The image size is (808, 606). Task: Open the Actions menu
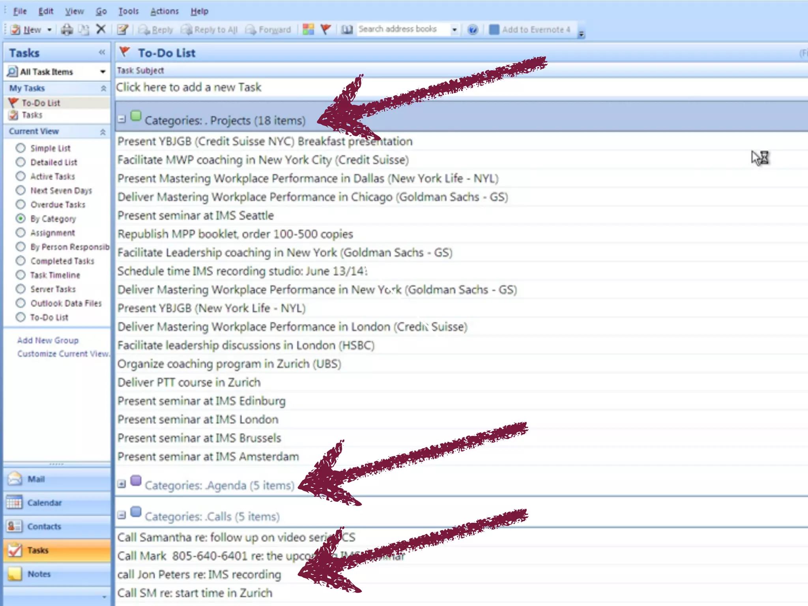(164, 11)
